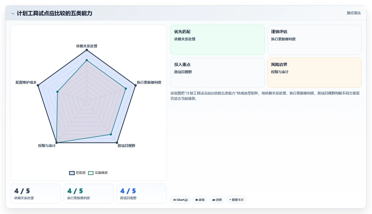
Task: Click the 数据卡片 tag chip
Action: coord(237,200)
